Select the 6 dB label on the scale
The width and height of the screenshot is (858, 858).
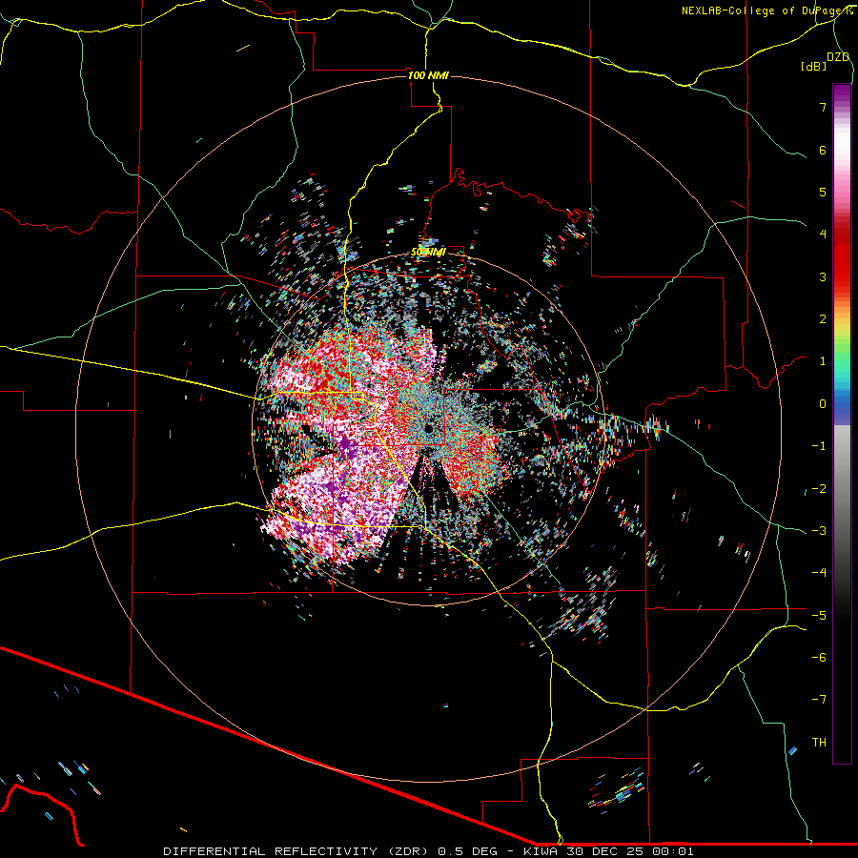point(823,150)
